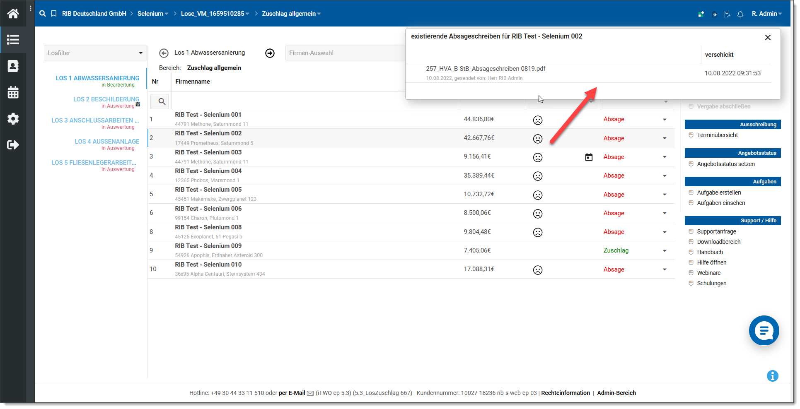The image size is (800, 409).
Task: Click sad face icon for Selenium 004
Action: click(x=538, y=176)
